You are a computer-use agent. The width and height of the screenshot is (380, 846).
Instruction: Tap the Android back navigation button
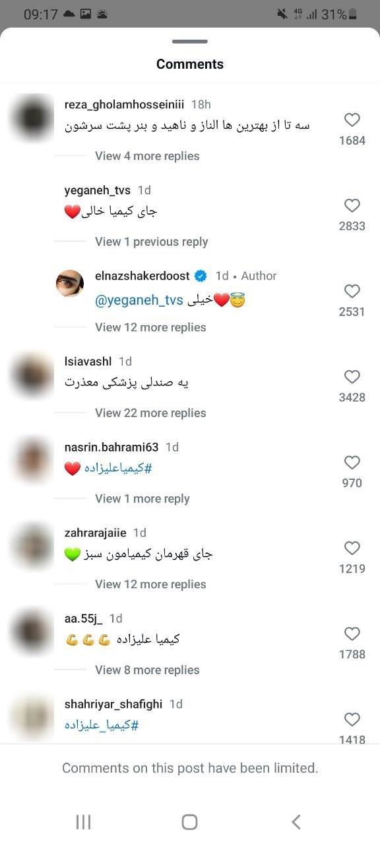click(295, 822)
